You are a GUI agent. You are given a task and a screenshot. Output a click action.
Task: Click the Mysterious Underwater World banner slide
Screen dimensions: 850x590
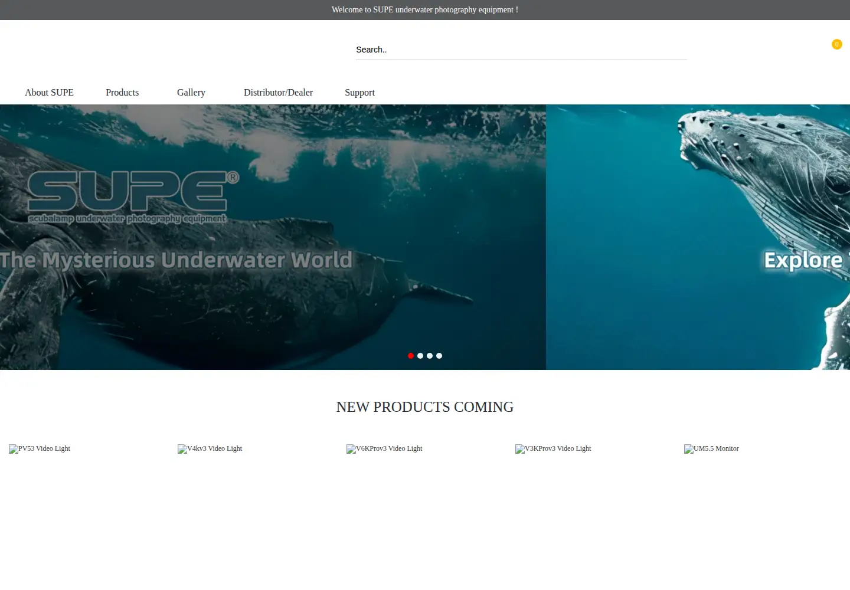coord(273,237)
